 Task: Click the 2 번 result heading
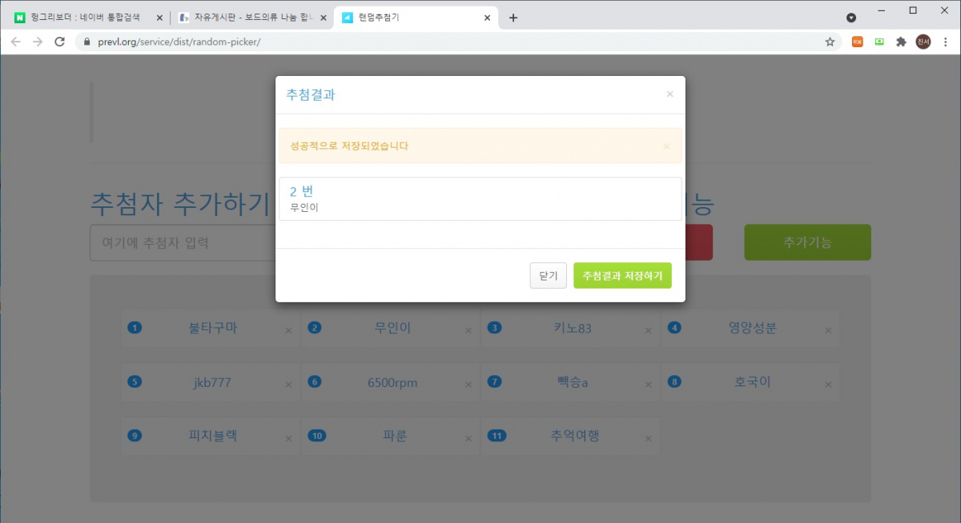coord(301,191)
